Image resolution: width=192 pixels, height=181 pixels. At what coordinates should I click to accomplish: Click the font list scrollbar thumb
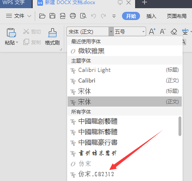click(x=180, y=126)
